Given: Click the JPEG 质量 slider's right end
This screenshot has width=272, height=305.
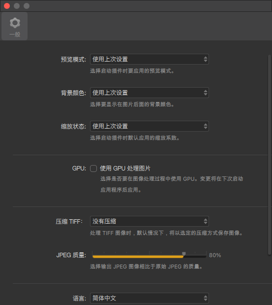Looking at the screenshot, I should pos(205,257).
